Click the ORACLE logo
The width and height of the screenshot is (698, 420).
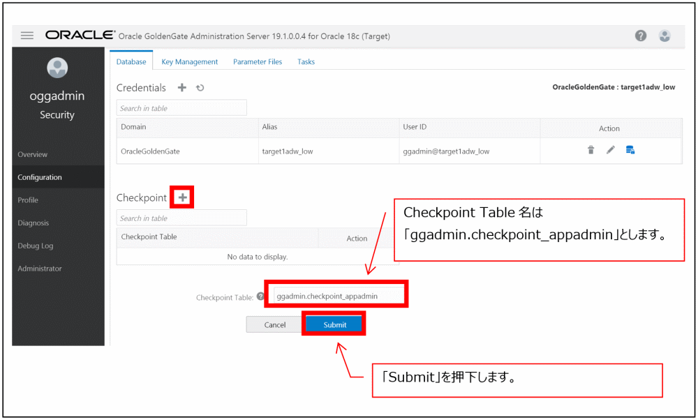click(80, 35)
